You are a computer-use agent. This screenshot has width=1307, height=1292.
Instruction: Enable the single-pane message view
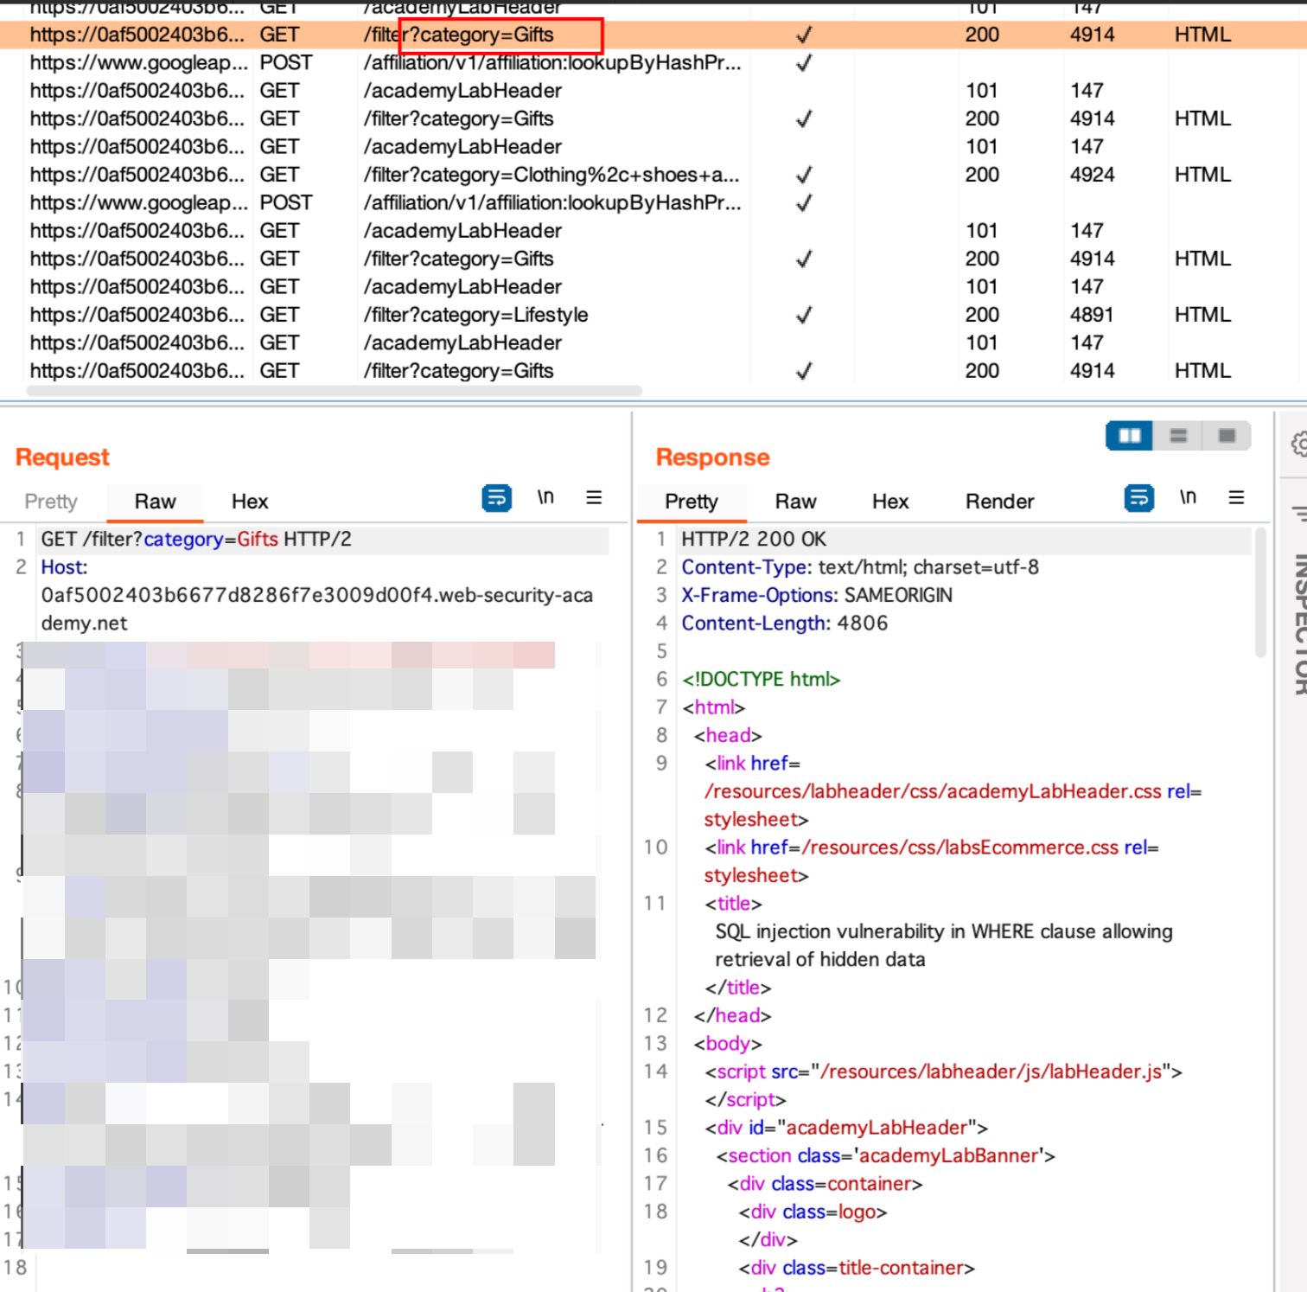point(1227,435)
